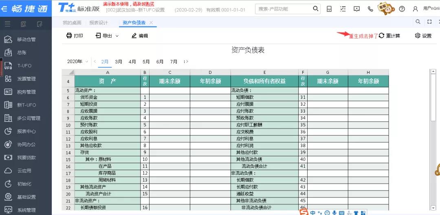Open the 总账 general ledger module
The width and height of the screenshot is (440, 215).
click(x=21, y=53)
